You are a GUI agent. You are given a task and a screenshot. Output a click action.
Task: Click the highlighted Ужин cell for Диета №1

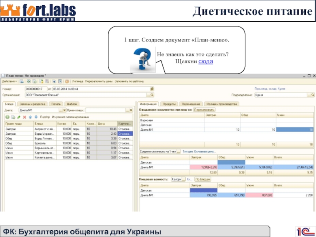[x=295, y=130]
